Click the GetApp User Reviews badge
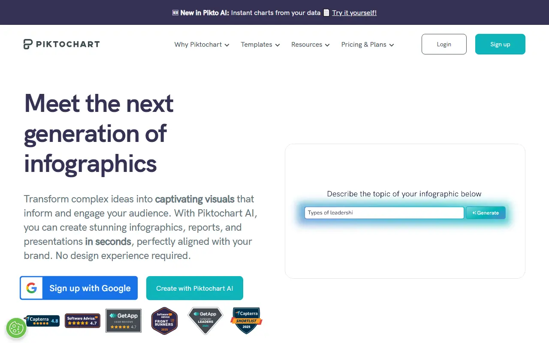 point(123,320)
